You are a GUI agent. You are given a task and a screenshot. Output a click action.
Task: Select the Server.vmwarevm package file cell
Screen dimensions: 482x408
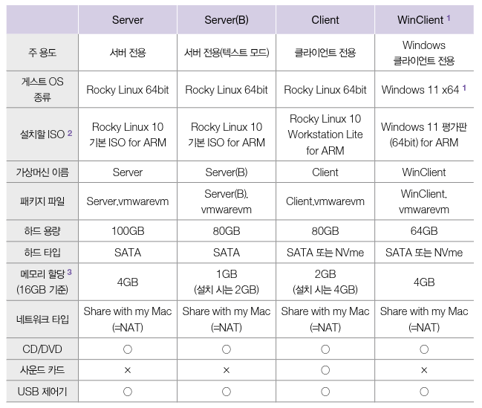[x=128, y=201]
